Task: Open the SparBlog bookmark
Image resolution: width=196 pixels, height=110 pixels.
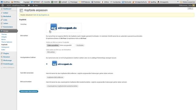Action: pyautogui.click(x=152, y=2)
